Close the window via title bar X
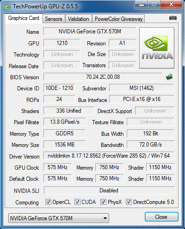Screen dimensions: 185x229 (x=172, y=4)
